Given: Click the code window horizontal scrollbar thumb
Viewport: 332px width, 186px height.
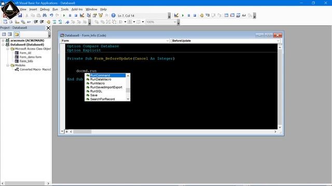Looking at the screenshot, I should [82, 132].
